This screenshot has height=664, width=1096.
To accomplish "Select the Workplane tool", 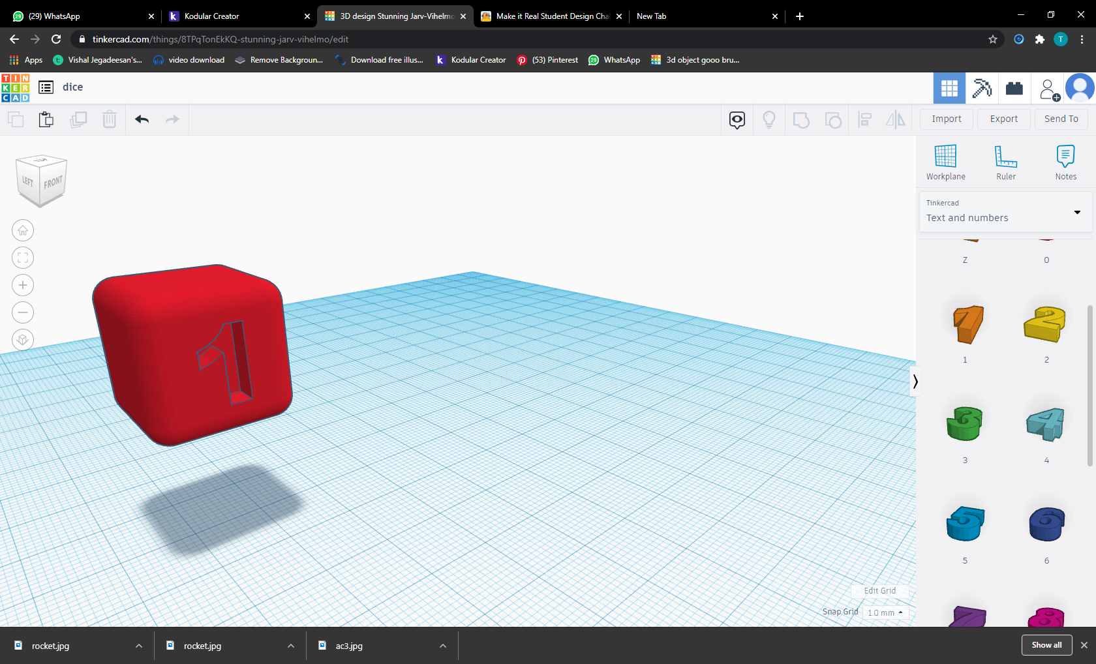I will tap(945, 162).
